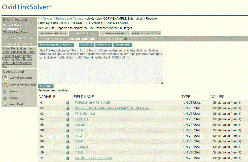Click the lock icon in the TITLE row
Image resolution: width=248 pixels, height=162 pixels.
68,152
